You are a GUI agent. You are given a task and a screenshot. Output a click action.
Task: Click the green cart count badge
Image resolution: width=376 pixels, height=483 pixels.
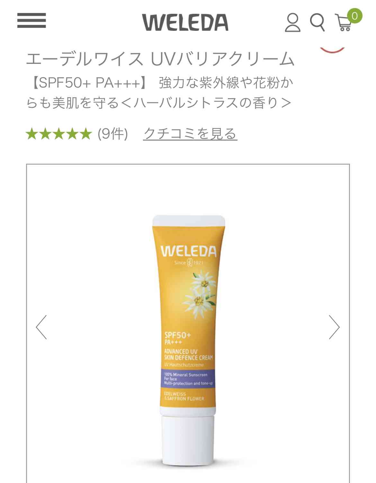[x=354, y=16]
